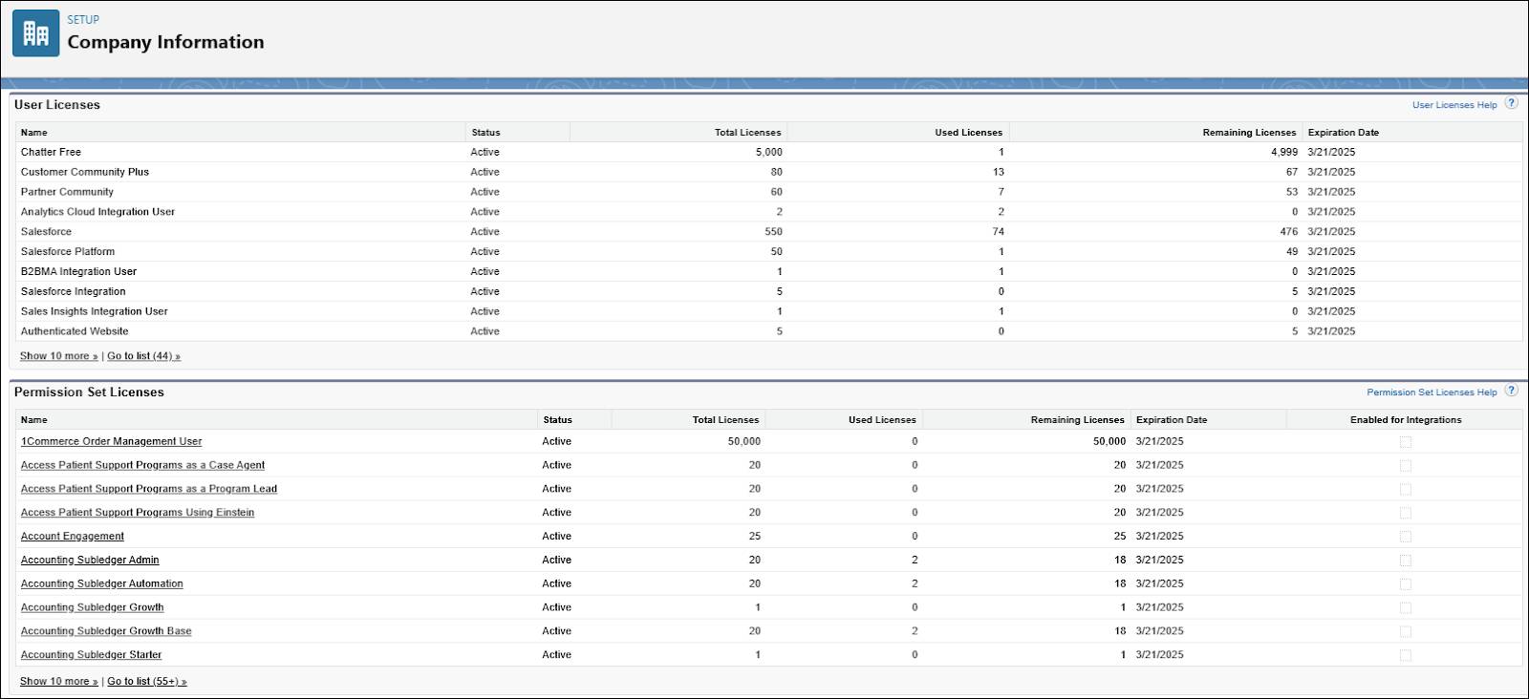Image resolution: width=1529 pixels, height=699 pixels.
Task: Open Accounting Subledger Growth license
Action: coord(93,607)
